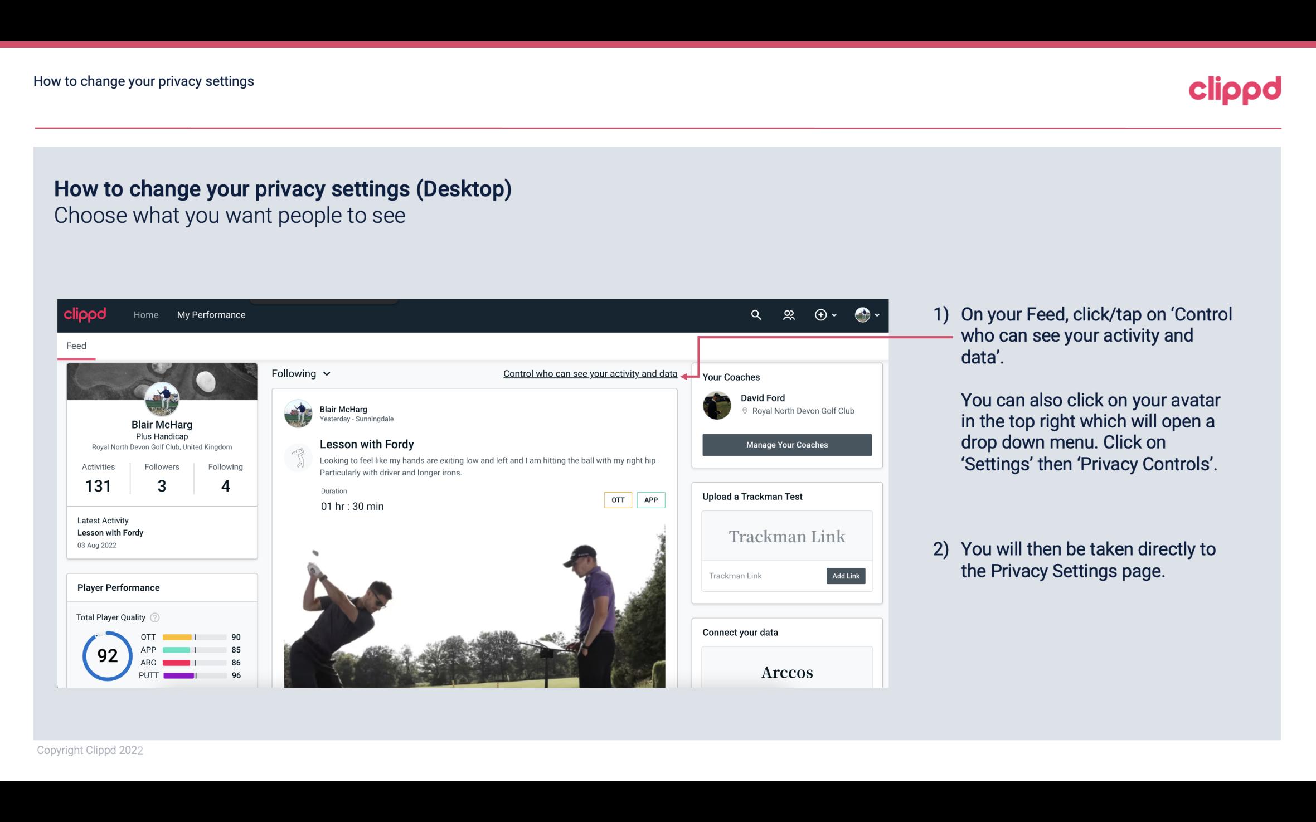Click the Manage Your Coaches button

pyautogui.click(x=786, y=444)
